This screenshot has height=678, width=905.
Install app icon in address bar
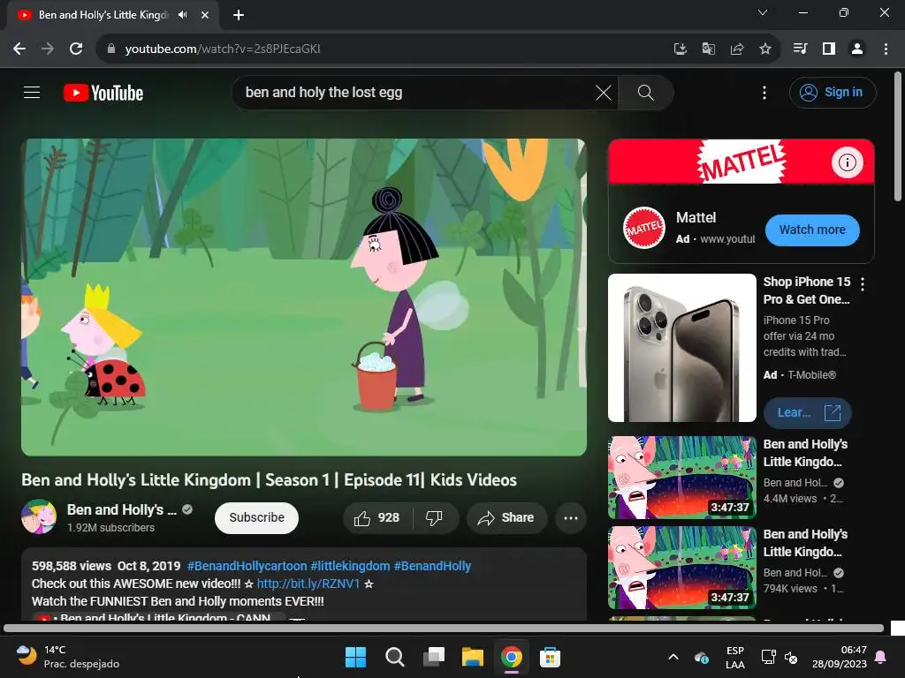[681, 49]
